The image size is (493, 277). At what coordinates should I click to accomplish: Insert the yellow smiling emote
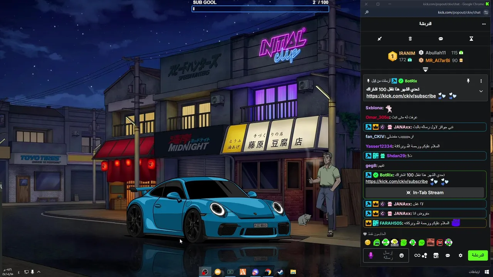(x=367, y=242)
